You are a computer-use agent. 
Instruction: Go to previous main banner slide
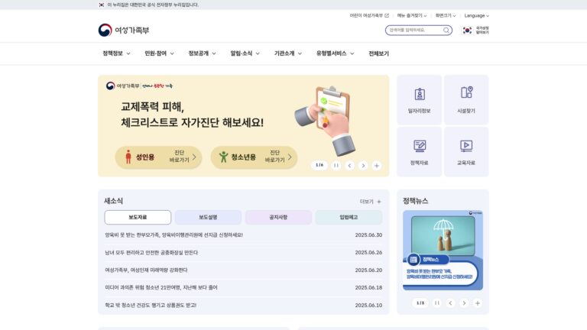pos(349,165)
